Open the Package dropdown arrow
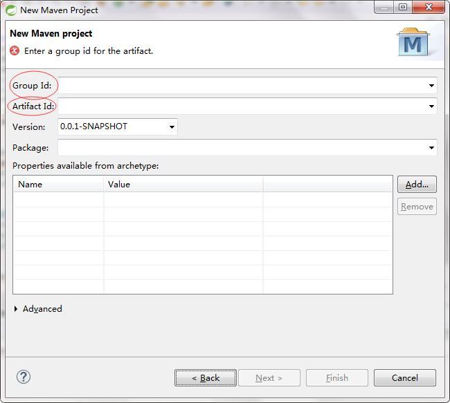Image resolution: width=450 pixels, height=403 pixels. point(431,148)
